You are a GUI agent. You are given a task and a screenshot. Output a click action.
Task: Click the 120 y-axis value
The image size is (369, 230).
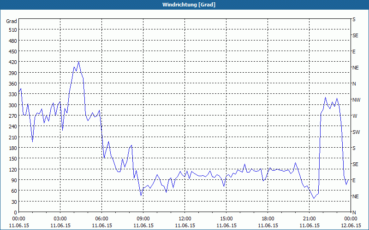click(x=13, y=169)
